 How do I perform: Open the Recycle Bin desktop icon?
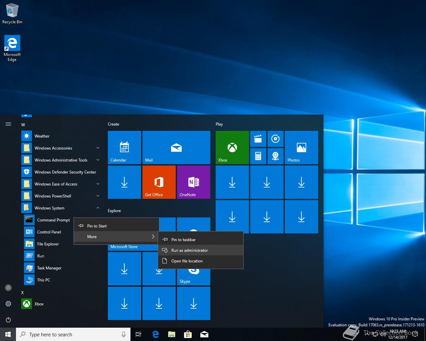12,14
